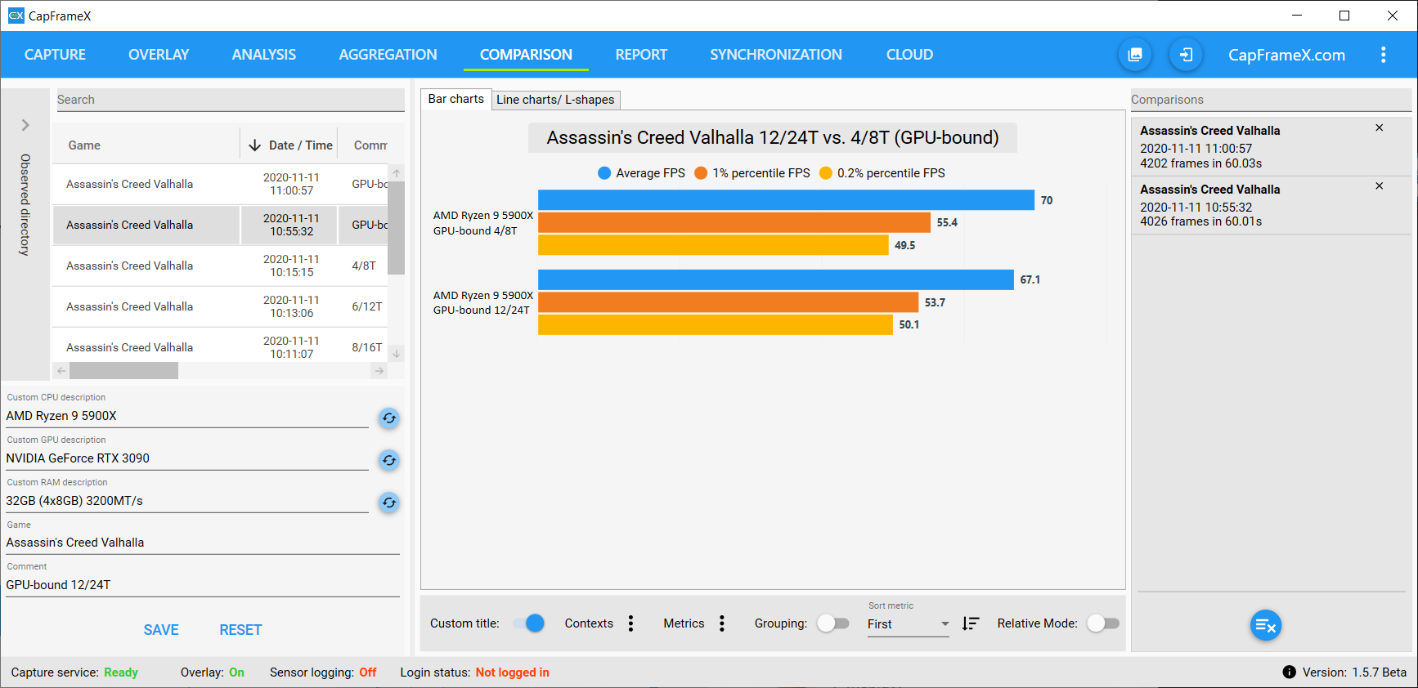Open the three-dot main menu in header
This screenshot has width=1418, height=688.
[x=1383, y=55]
